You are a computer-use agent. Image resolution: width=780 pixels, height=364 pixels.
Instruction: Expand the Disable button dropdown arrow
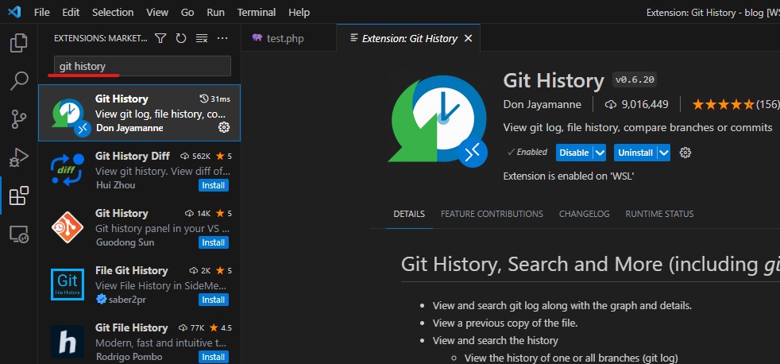click(x=600, y=153)
